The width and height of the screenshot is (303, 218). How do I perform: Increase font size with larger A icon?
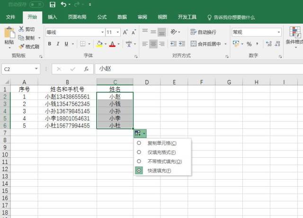[125, 32]
